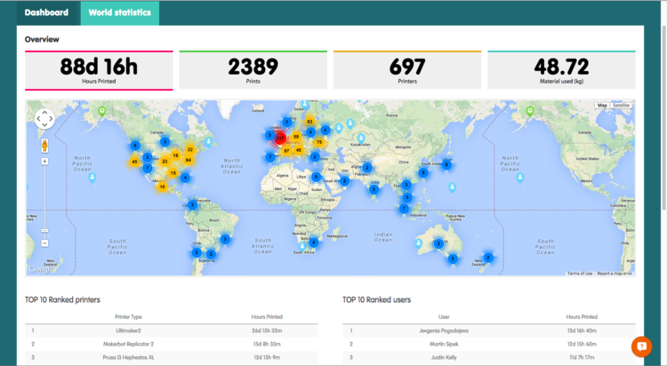Zoom out with the map minus button
Image resolution: width=667 pixels, height=366 pixels.
tap(44, 243)
